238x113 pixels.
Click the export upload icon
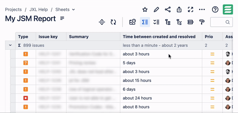pyautogui.click(x=179, y=10)
